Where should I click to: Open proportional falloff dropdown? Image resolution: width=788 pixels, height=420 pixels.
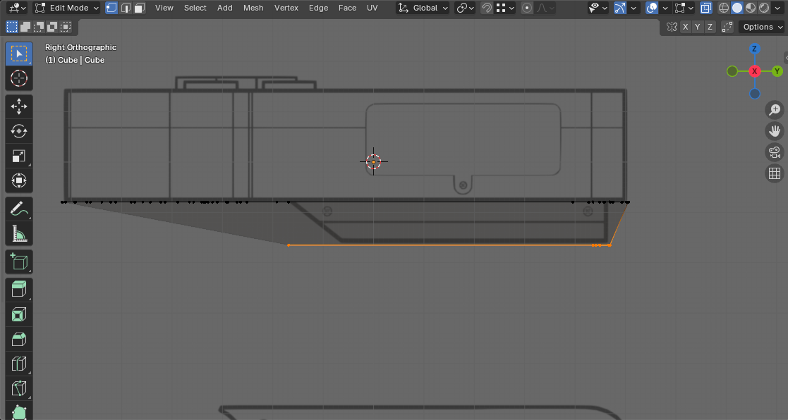pyautogui.click(x=545, y=8)
